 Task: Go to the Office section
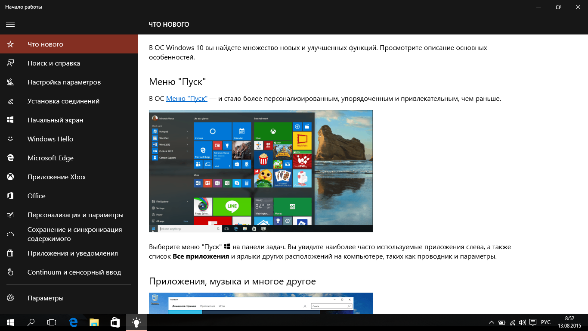(69, 196)
